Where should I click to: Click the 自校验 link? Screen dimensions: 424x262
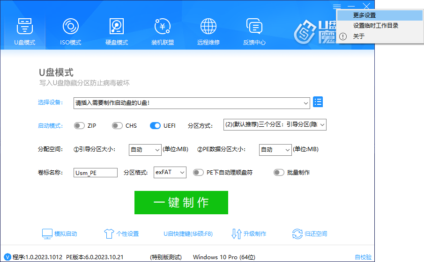click(x=363, y=257)
